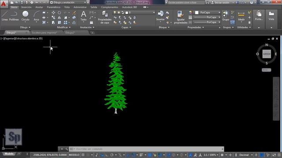The width and height of the screenshot is (282, 158).
Task: Click the Save icon in quick access toolbar
Action: point(22,3)
